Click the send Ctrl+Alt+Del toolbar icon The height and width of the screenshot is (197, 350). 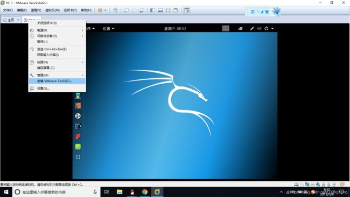115,10
